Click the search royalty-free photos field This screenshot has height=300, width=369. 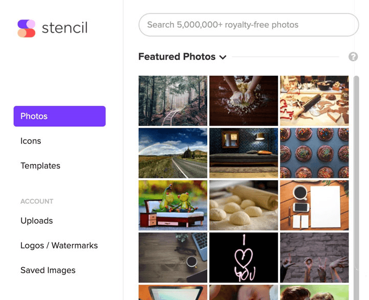249,25
